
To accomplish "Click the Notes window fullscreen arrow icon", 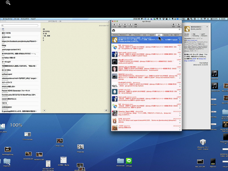I will point(109,21).
